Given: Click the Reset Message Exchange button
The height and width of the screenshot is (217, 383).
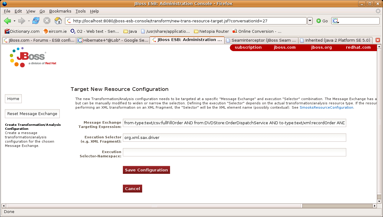Looking at the screenshot, I should [x=32, y=114].
